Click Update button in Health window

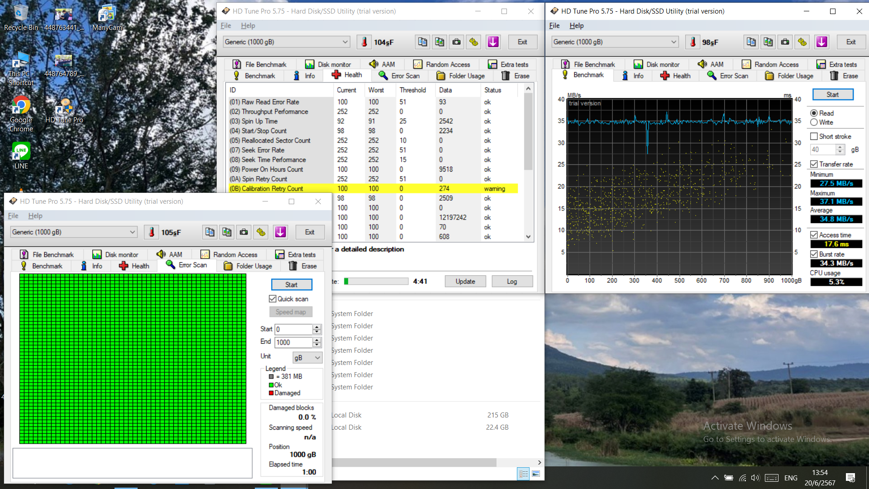click(x=465, y=281)
